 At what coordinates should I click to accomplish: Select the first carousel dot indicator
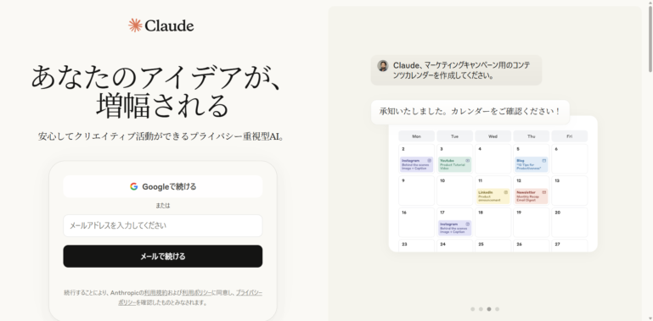[x=473, y=309]
